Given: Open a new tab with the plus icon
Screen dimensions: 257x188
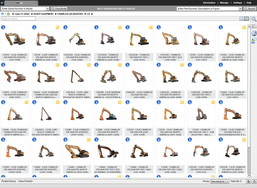Looking at the screenshot, I should [x=2, y=3].
